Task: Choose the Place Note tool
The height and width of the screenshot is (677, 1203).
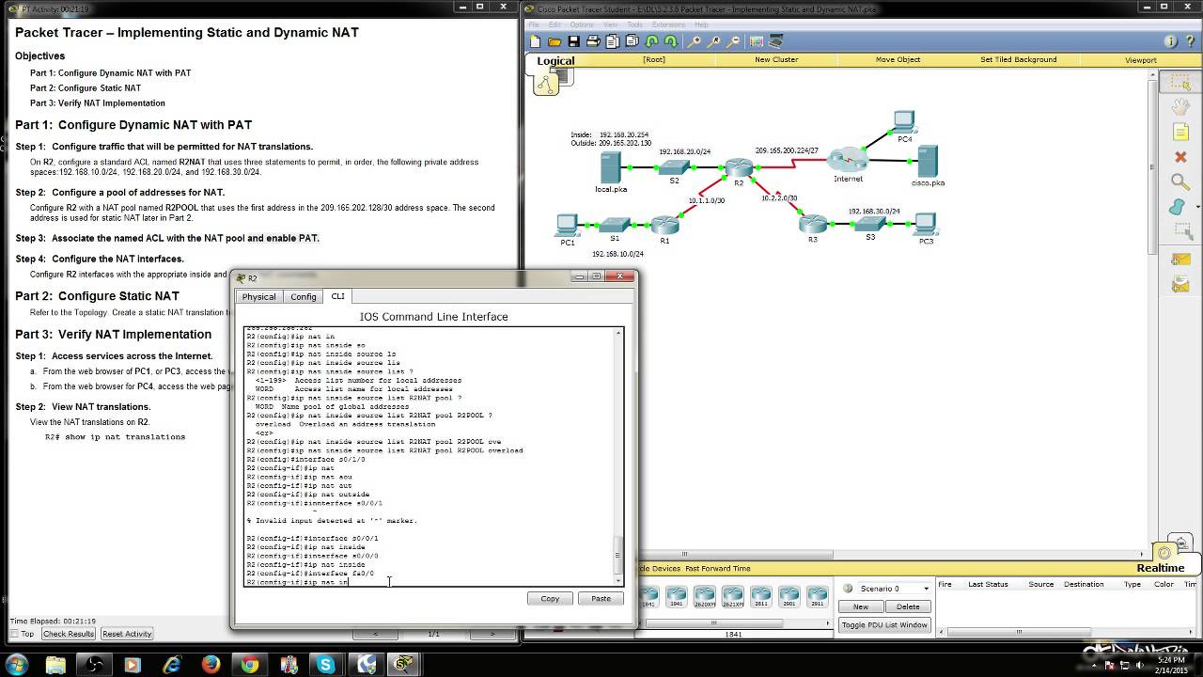Action: [1180, 133]
